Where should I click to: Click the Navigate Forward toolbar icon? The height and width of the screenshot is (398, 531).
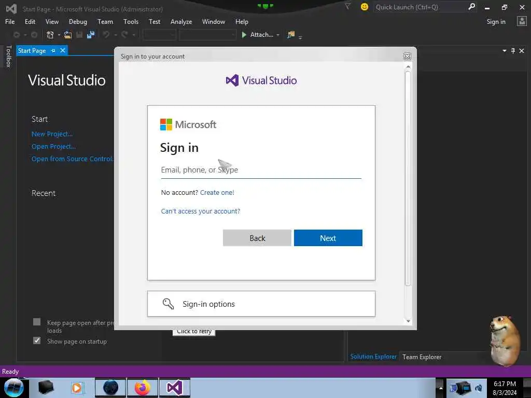pos(34,35)
